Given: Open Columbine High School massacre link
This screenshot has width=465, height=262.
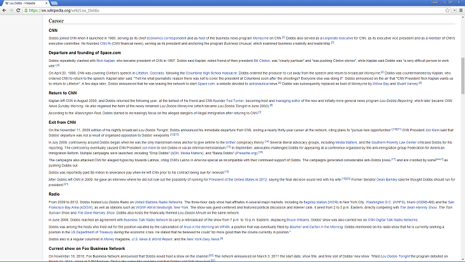Looking at the screenshot, I should (211, 73).
